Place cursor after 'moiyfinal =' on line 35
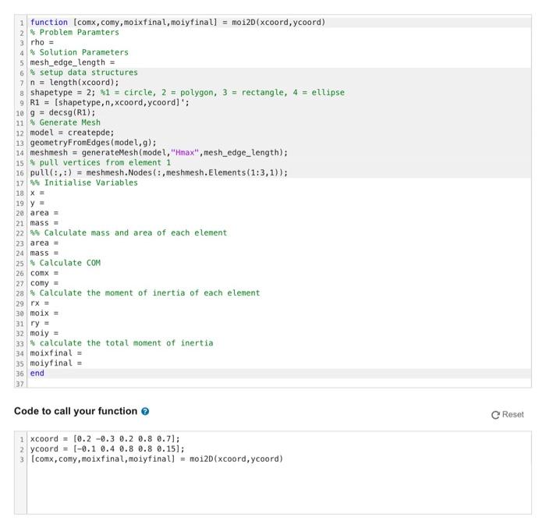This screenshot has height=521, width=546. (83, 363)
